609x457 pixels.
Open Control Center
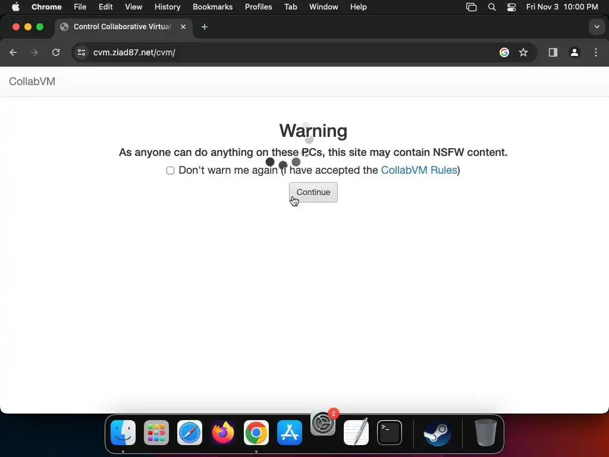point(511,7)
